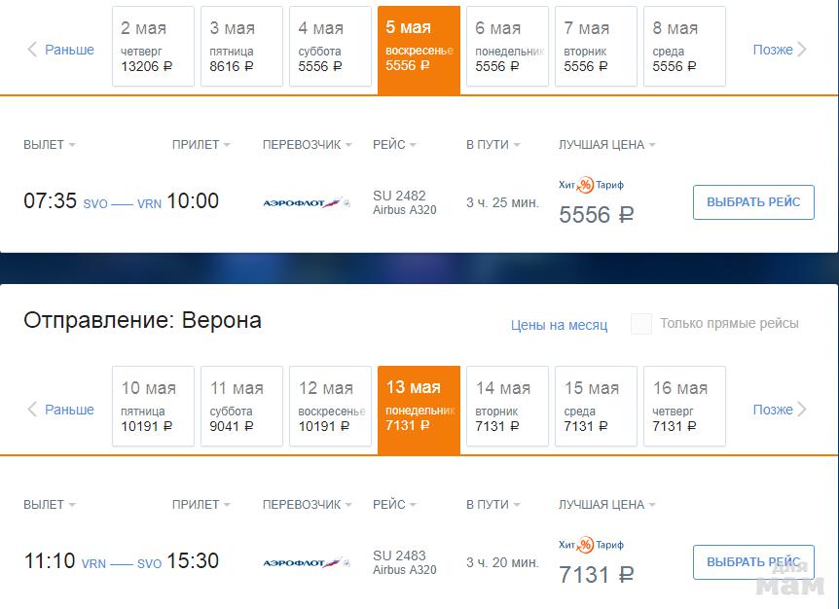Viewport: 839px width, 609px height.
Task: Select the 3 May Friday date tab
Action: [241, 47]
